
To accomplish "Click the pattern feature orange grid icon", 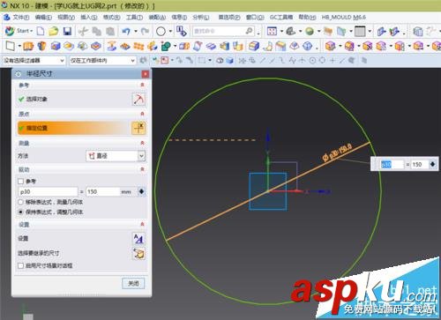I will pyautogui.click(x=138, y=46).
